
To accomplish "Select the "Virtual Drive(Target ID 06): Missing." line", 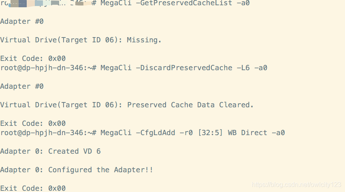I will click(81, 40).
